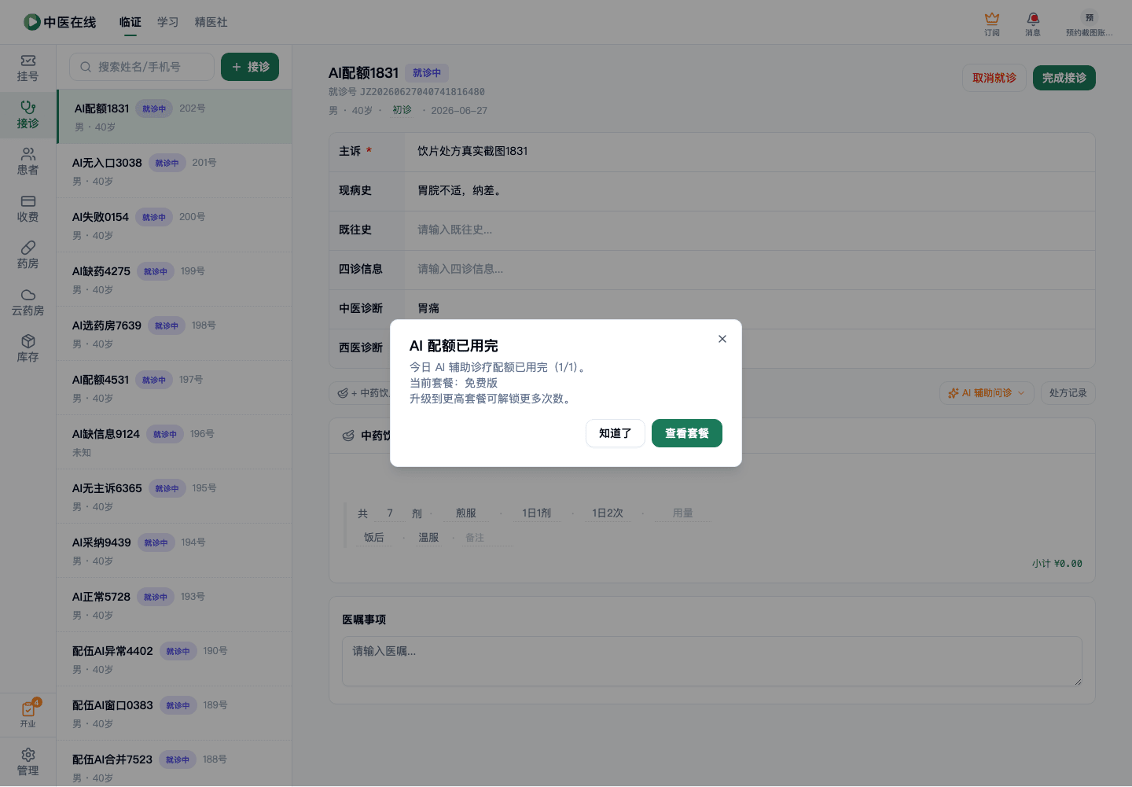Select patient 配伍AI异常4402

175,659
